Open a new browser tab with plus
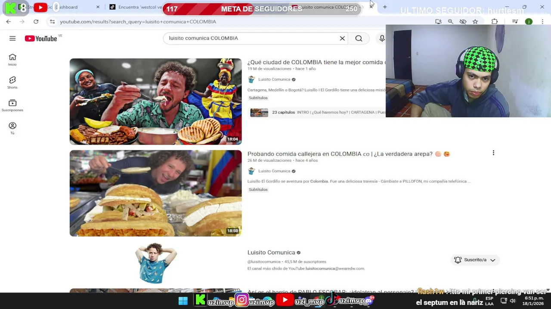 pos(385,7)
